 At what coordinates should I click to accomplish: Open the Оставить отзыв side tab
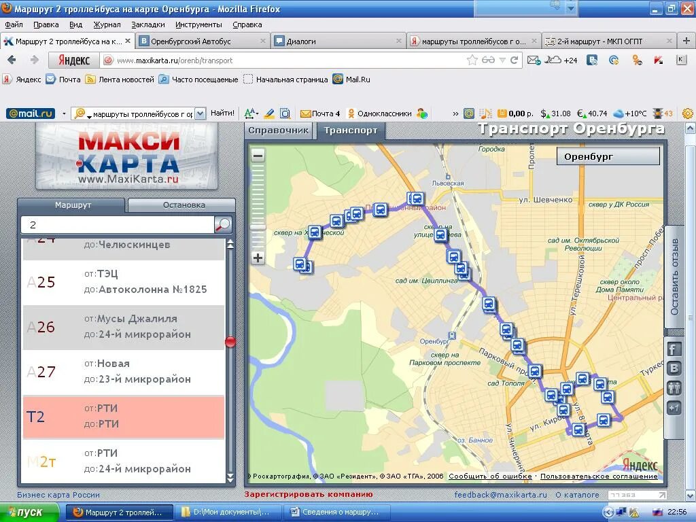tap(675, 277)
